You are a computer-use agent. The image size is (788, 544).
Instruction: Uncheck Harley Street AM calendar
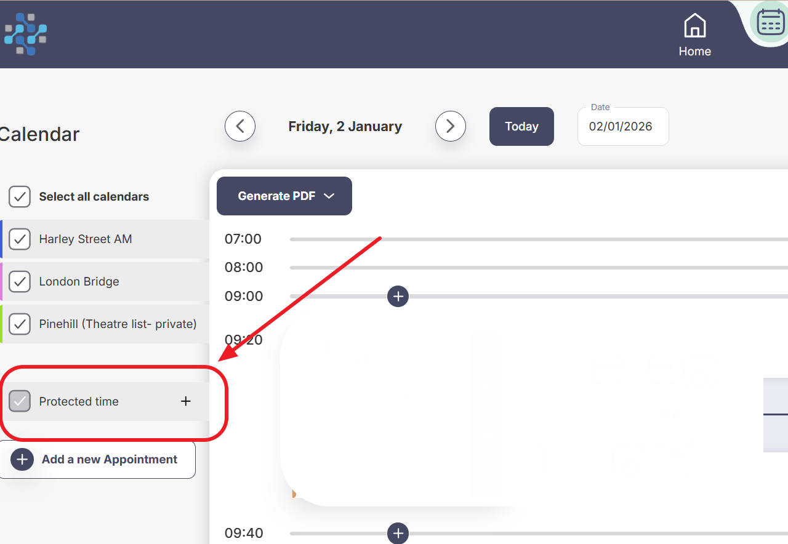20,239
